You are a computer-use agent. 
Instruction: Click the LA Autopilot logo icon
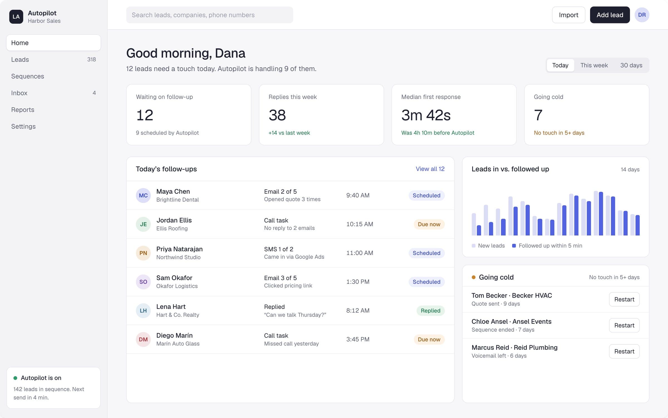[16, 17]
